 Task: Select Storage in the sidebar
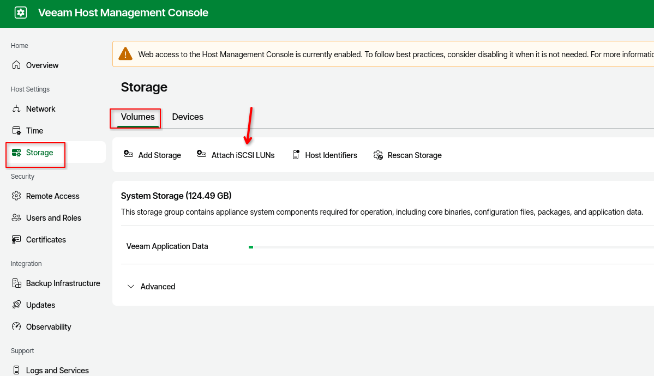[40, 153]
